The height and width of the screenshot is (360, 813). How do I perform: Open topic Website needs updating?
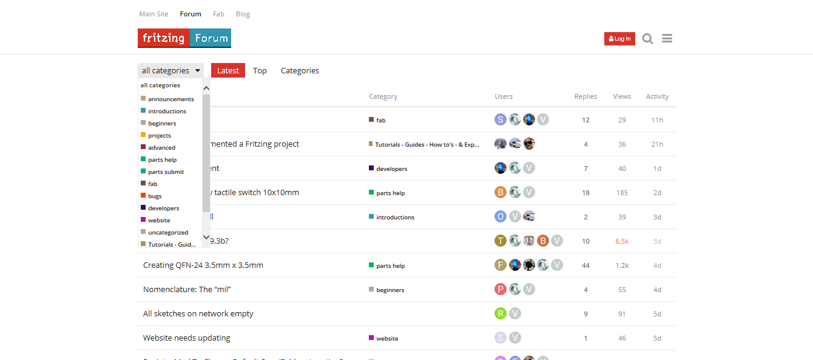(x=187, y=338)
